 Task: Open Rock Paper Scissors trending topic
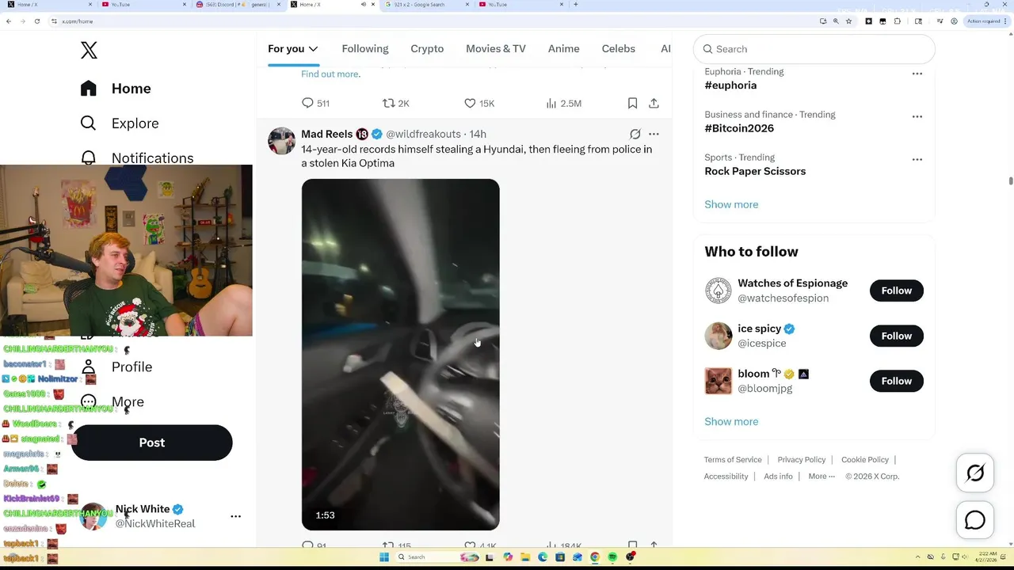click(x=755, y=171)
